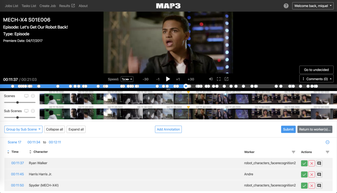The width and height of the screenshot is (337, 193).
Task: Reject the Harris Harris Jr. annotation
Action: 312,174
